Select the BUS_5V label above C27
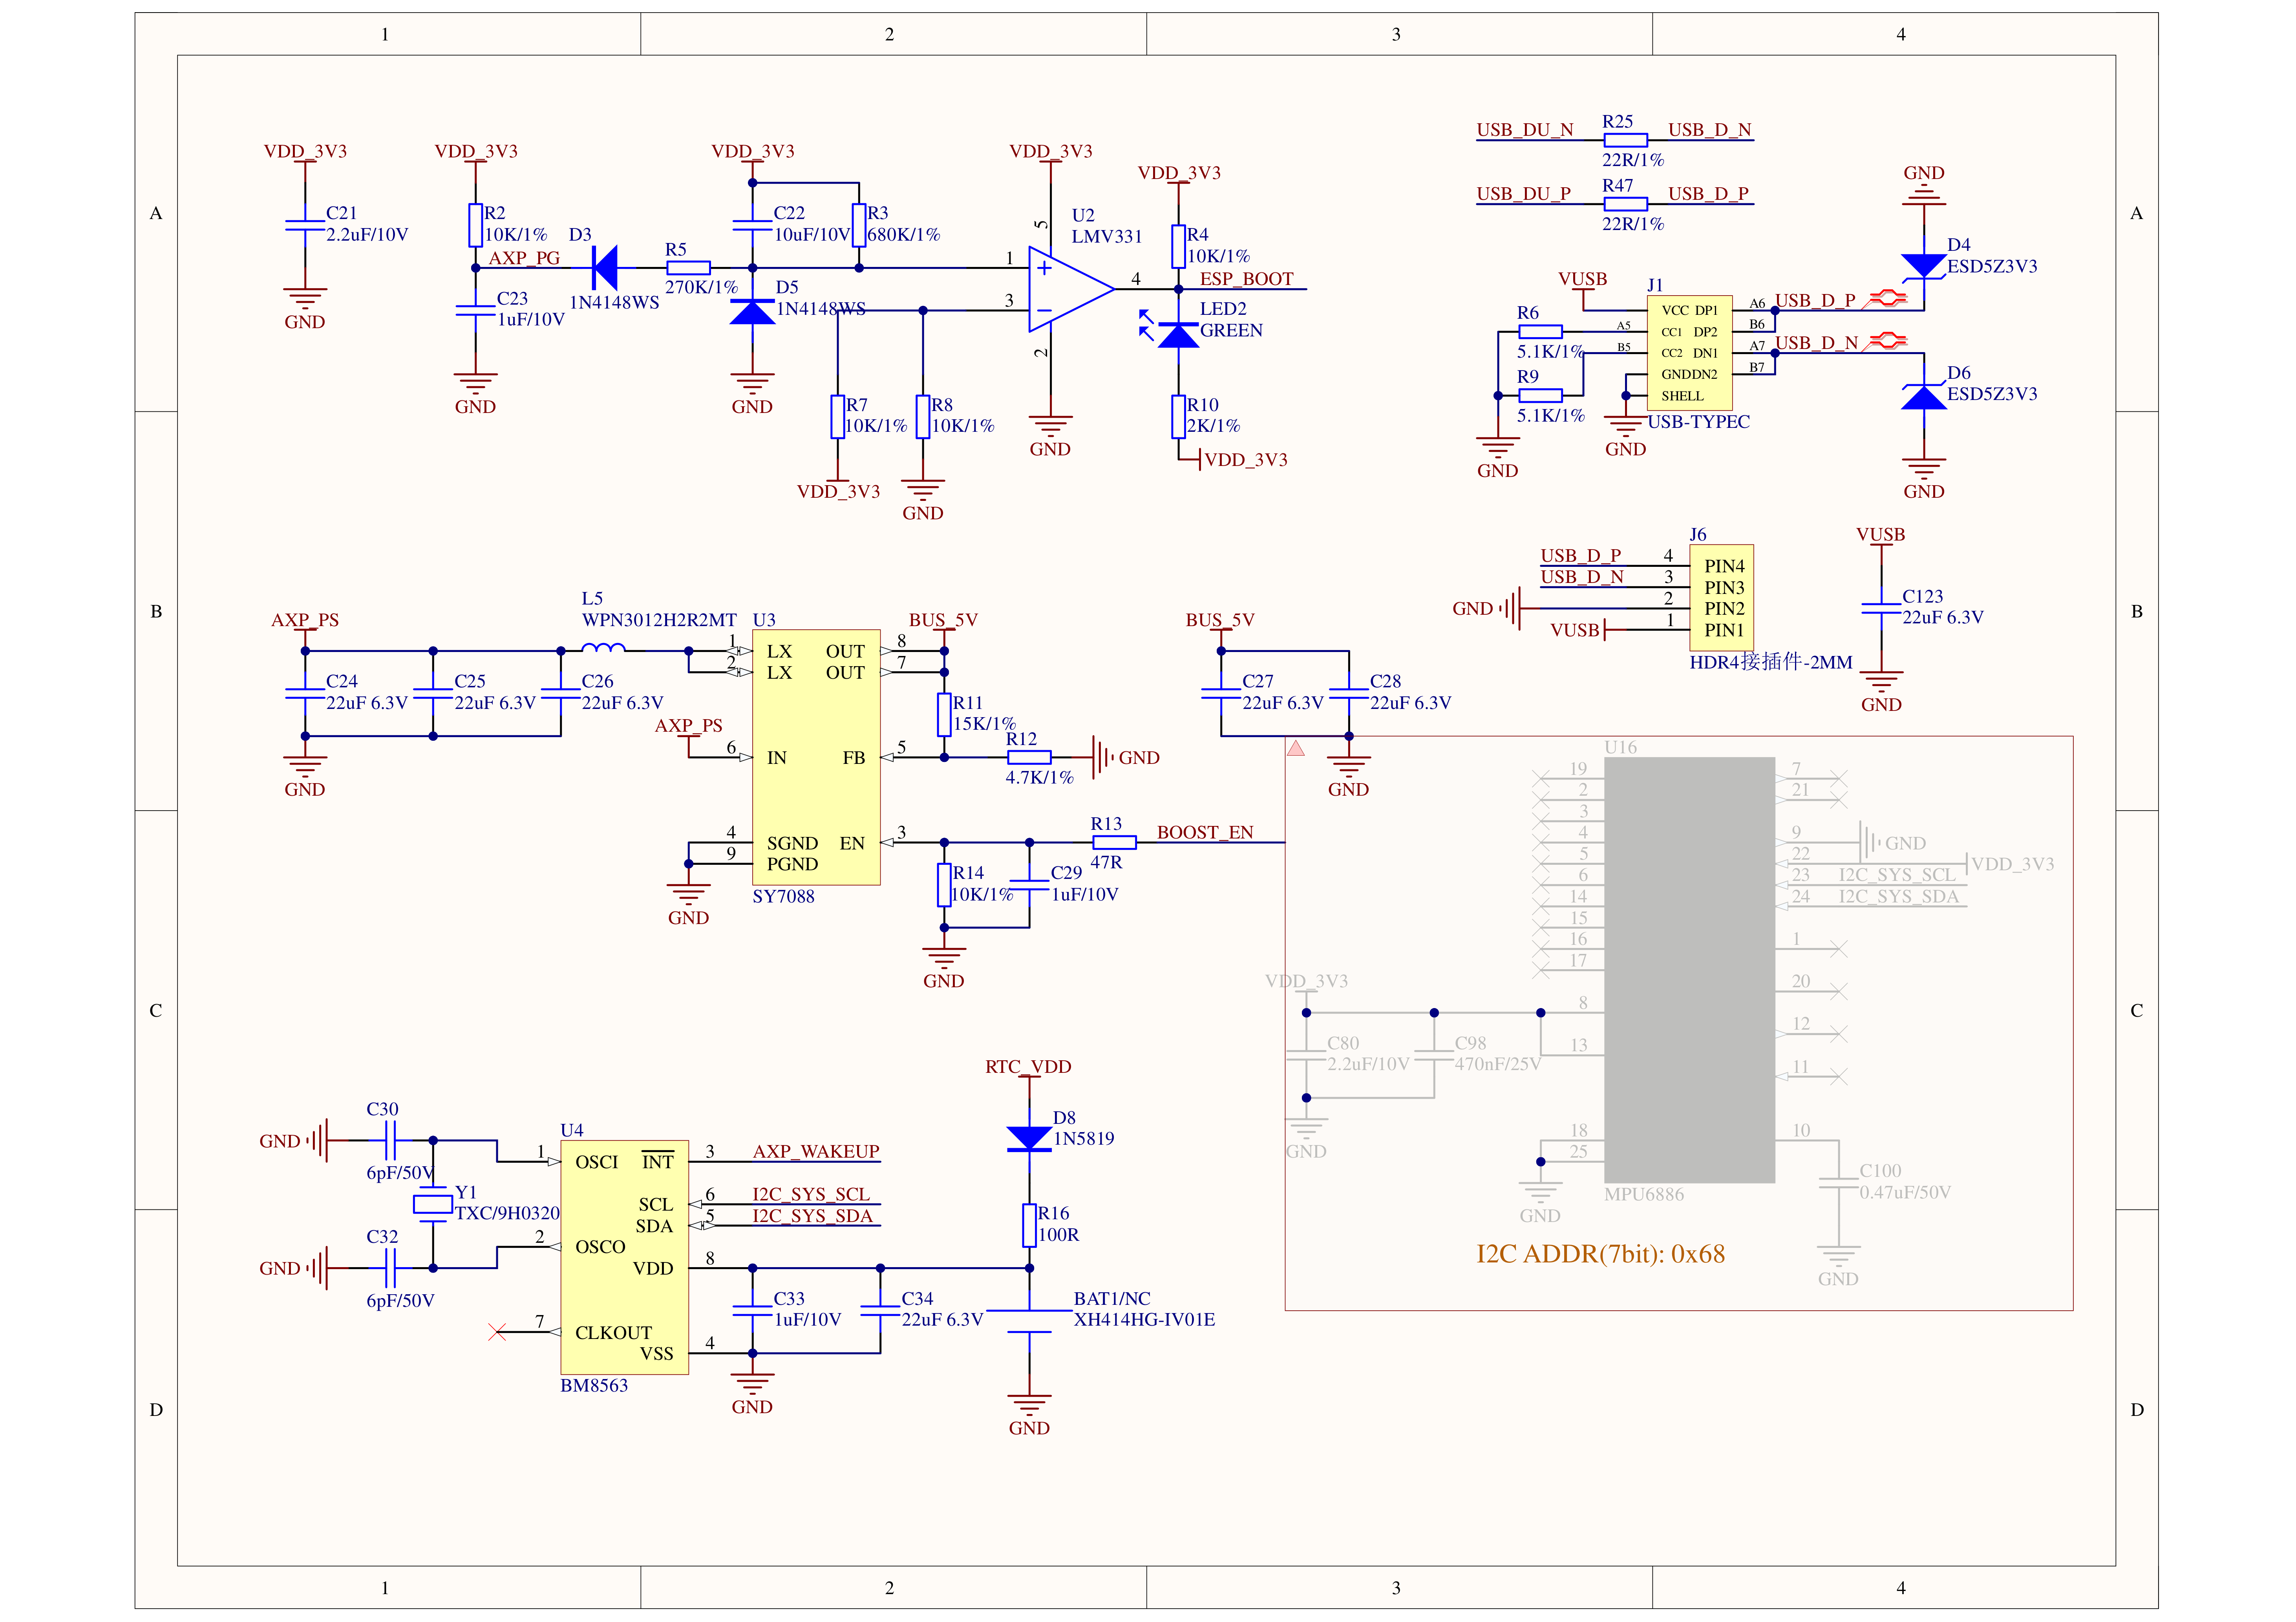This screenshot has width=2296, height=1622. (x=1220, y=620)
